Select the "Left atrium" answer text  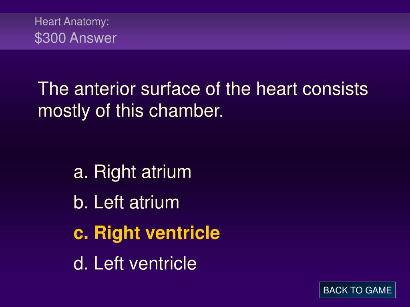(x=137, y=202)
